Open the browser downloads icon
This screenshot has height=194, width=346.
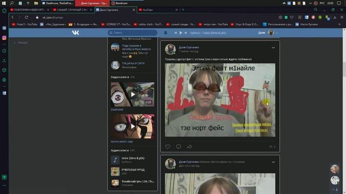(335, 17)
